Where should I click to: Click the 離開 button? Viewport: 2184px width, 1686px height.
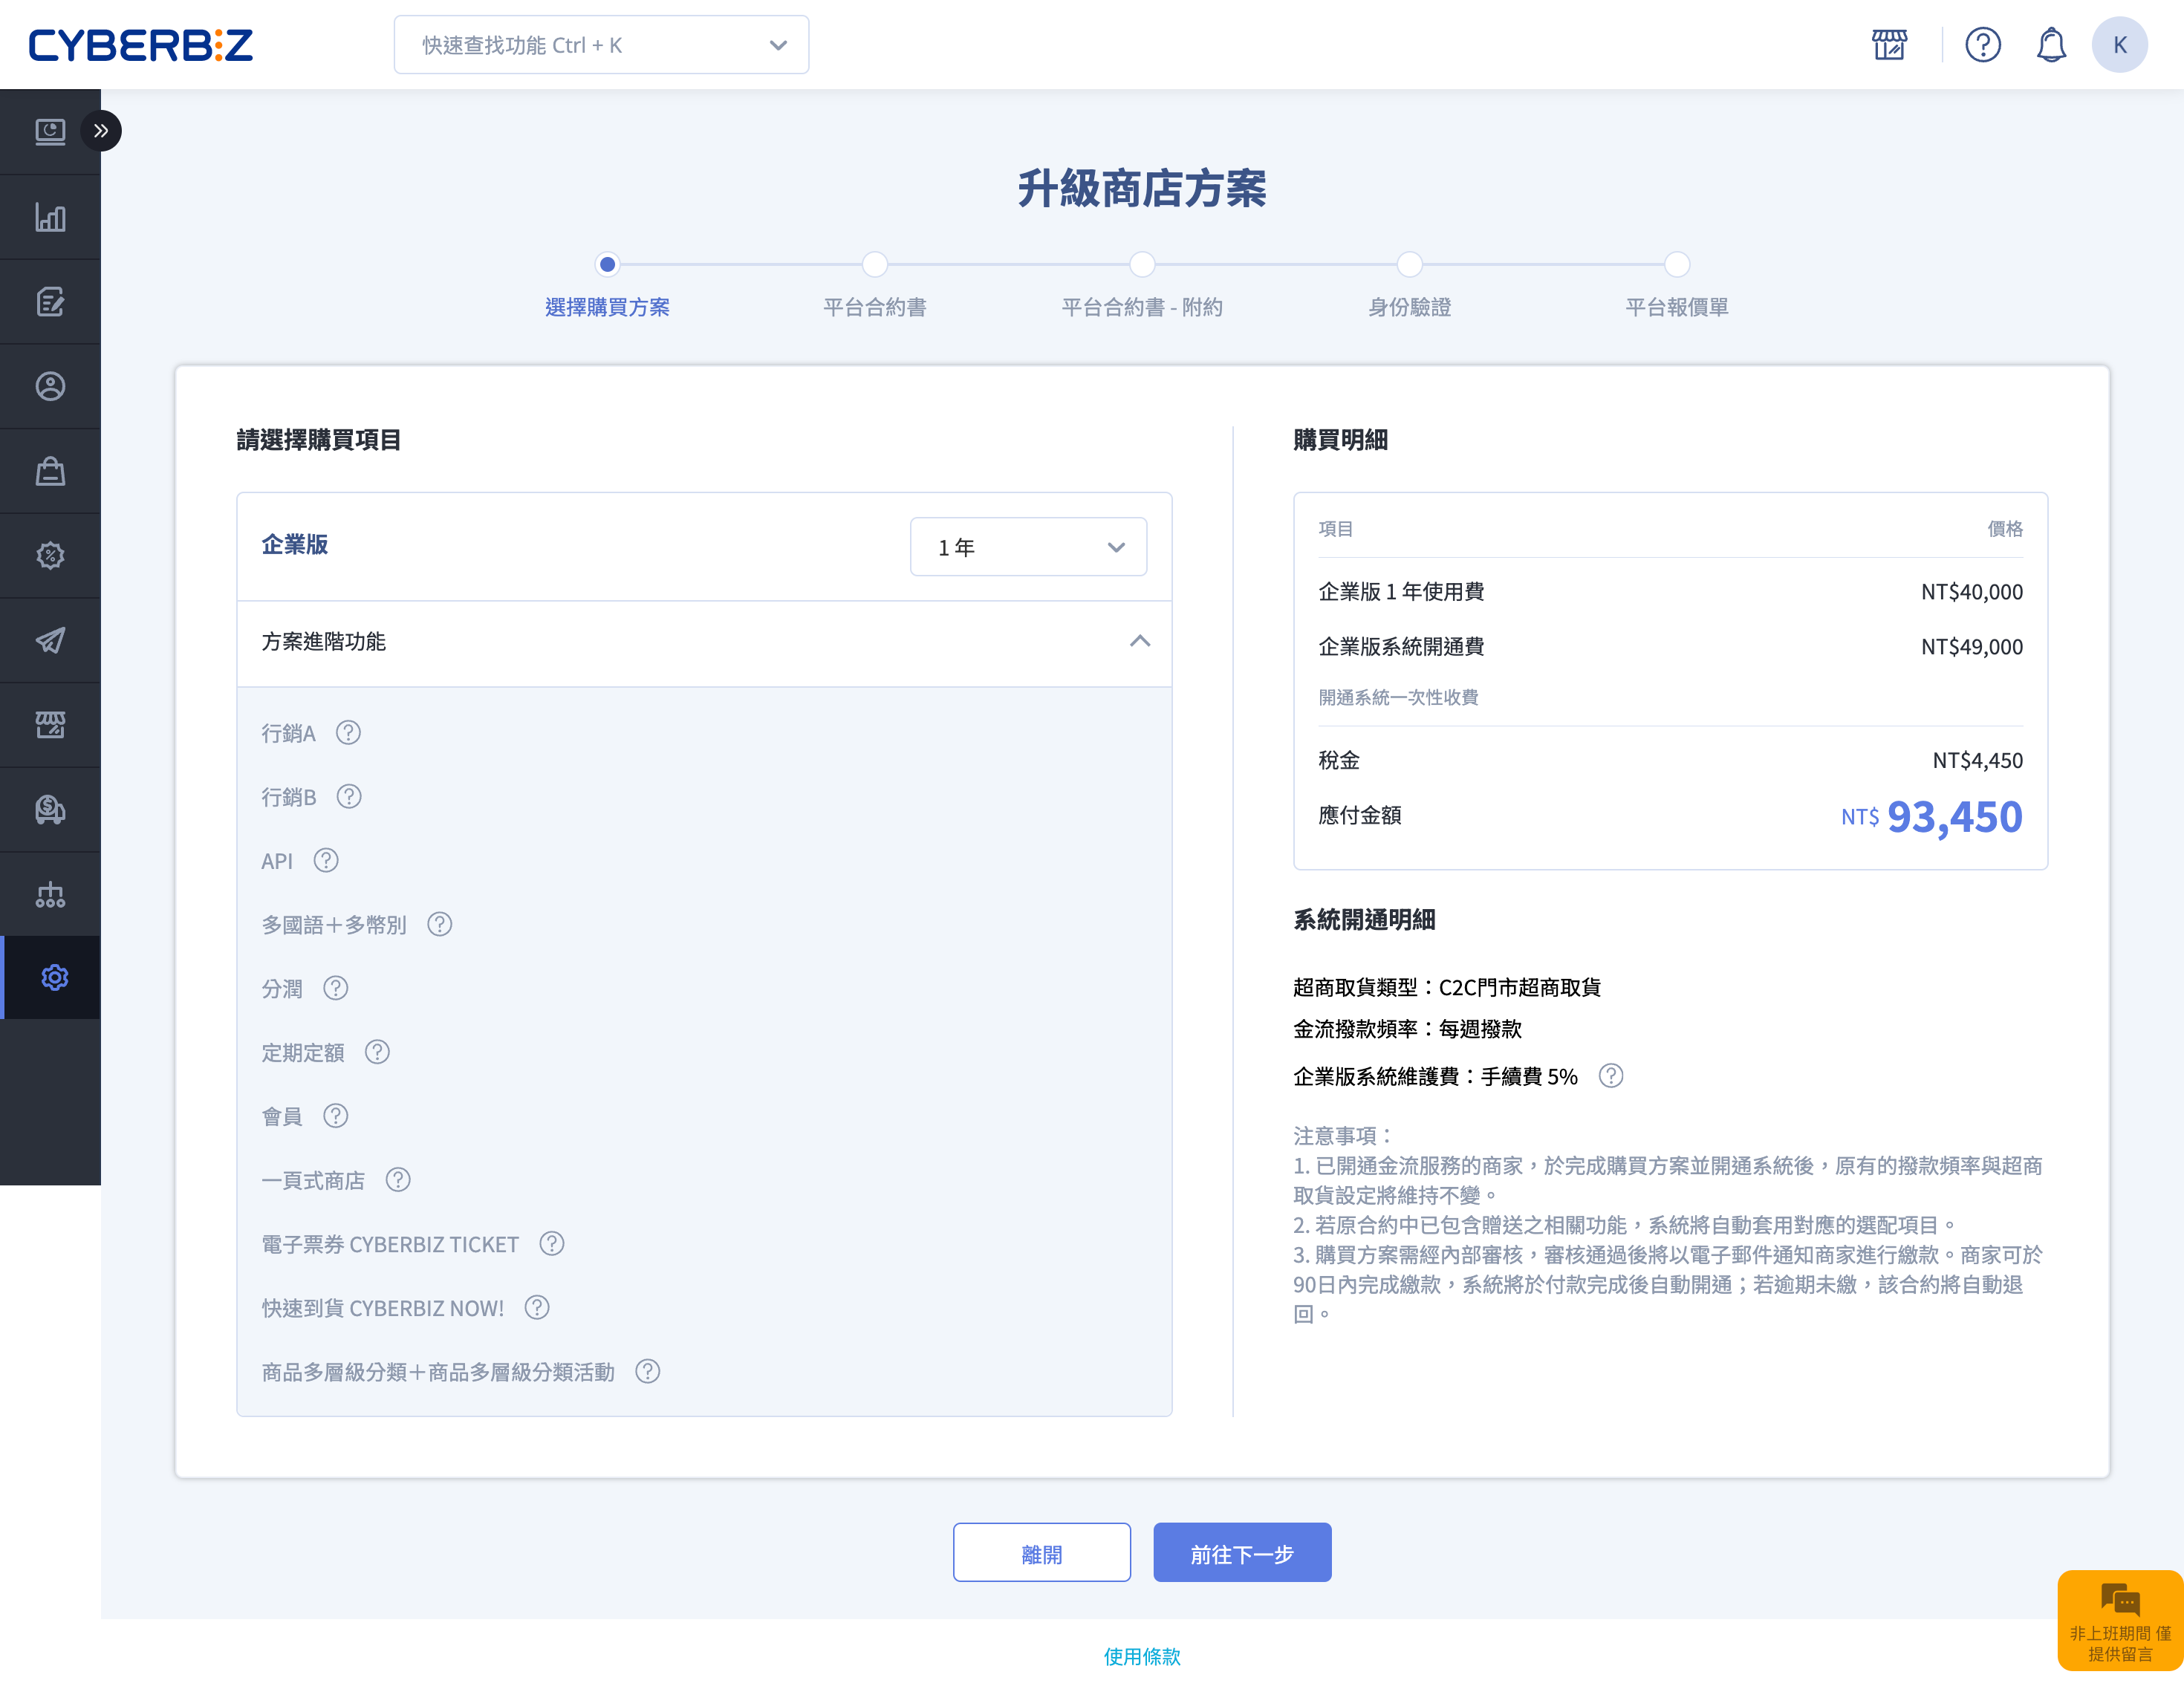(x=1041, y=1553)
